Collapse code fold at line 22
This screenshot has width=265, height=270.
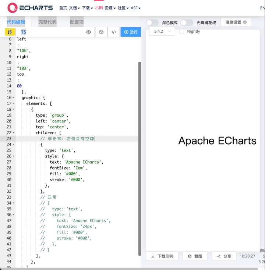tap(14, 133)
